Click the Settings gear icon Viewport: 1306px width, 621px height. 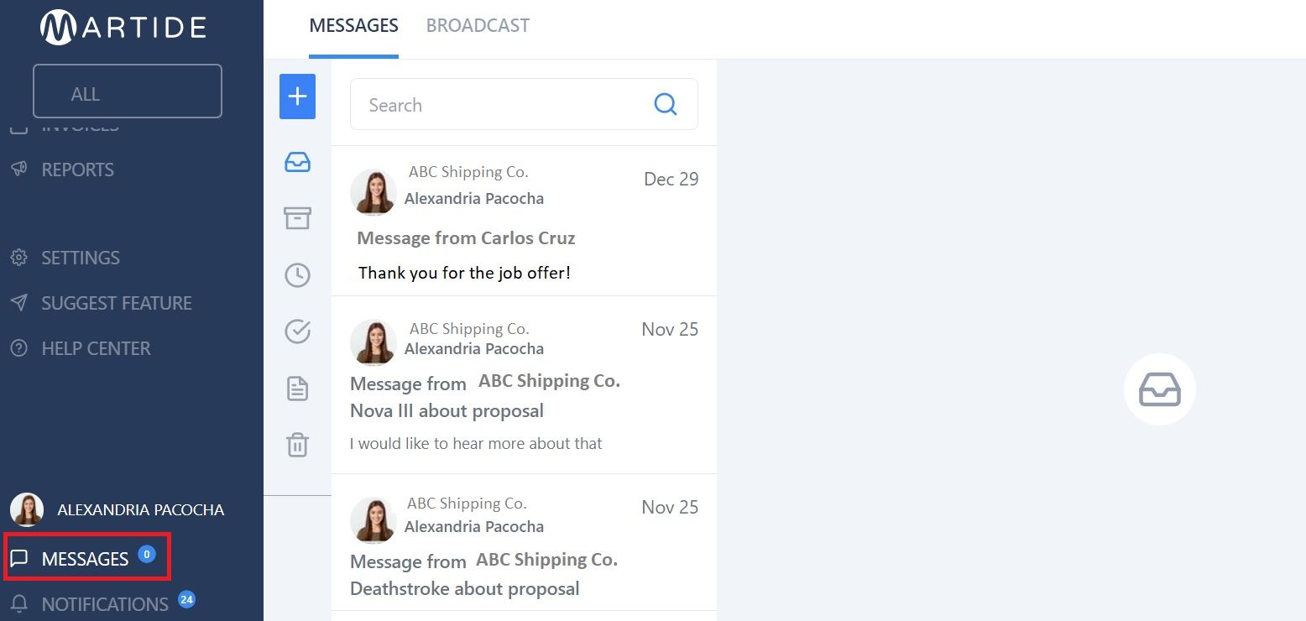click(18, 258)
